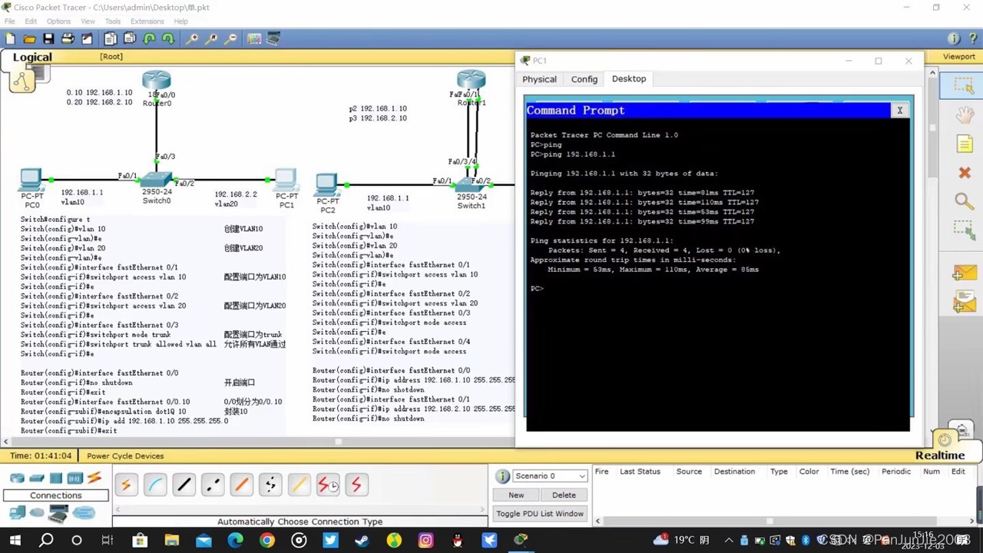Screen dimensions: 983x553
Task: Click the Power Cycle Devices button
Action: [125, 456]
